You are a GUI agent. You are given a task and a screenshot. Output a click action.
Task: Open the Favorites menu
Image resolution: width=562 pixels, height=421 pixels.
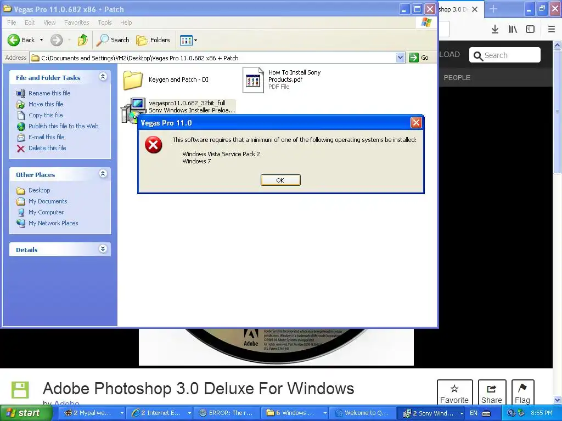(77, 22)
